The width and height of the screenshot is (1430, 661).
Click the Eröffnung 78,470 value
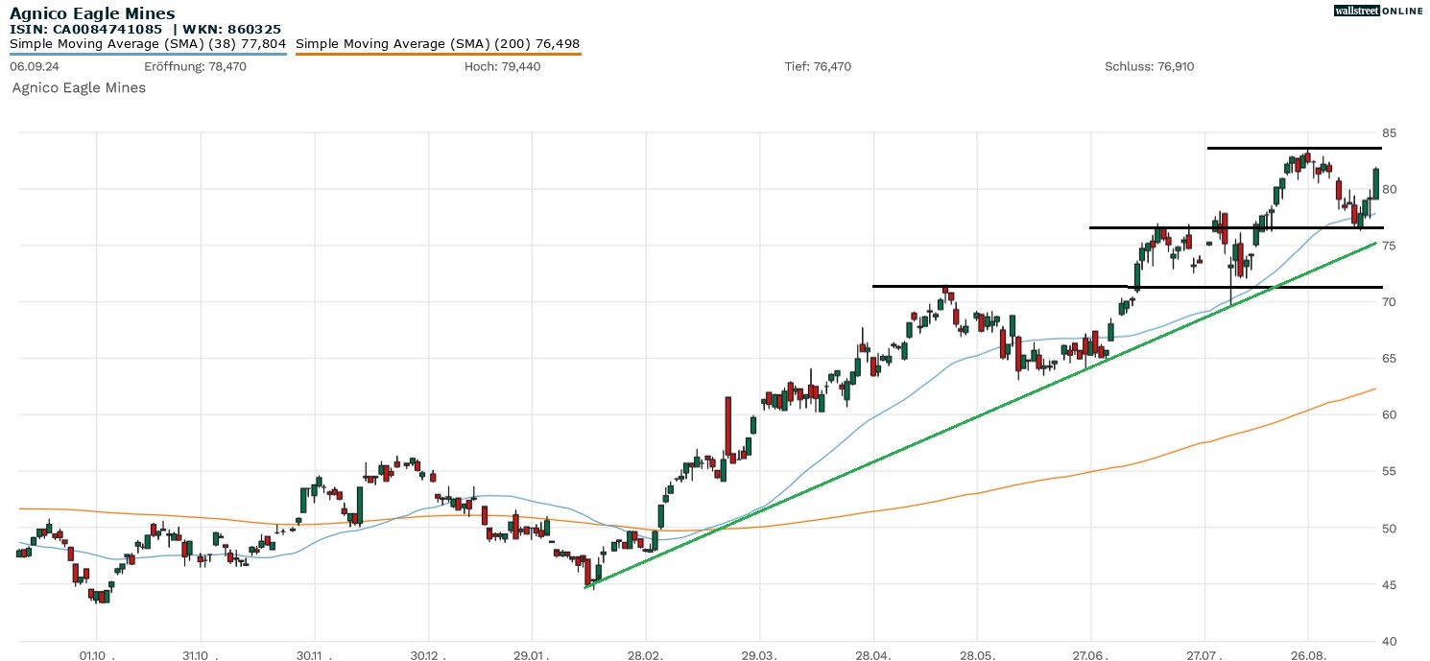click(x=195, y=66)
